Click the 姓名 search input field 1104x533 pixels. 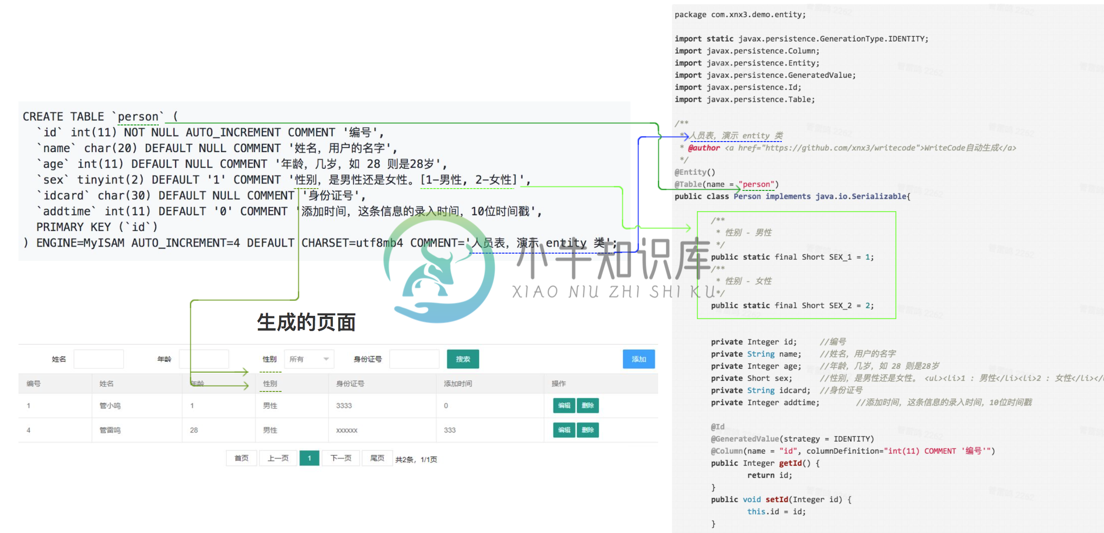[99, 359]
